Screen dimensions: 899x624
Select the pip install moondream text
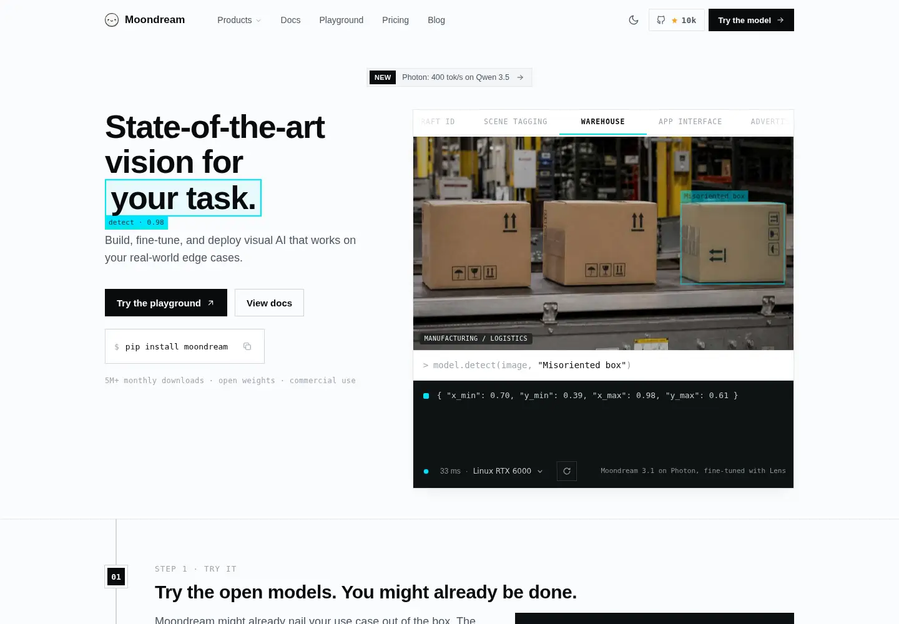point(177,346)
